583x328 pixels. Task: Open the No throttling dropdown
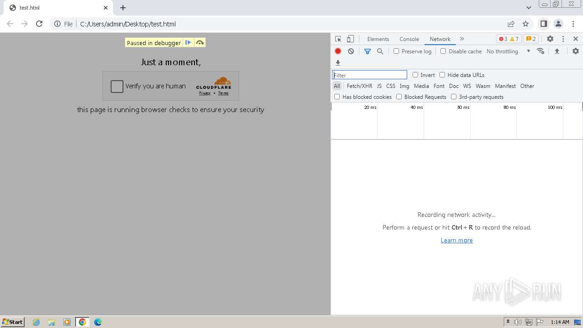(508, 51)
